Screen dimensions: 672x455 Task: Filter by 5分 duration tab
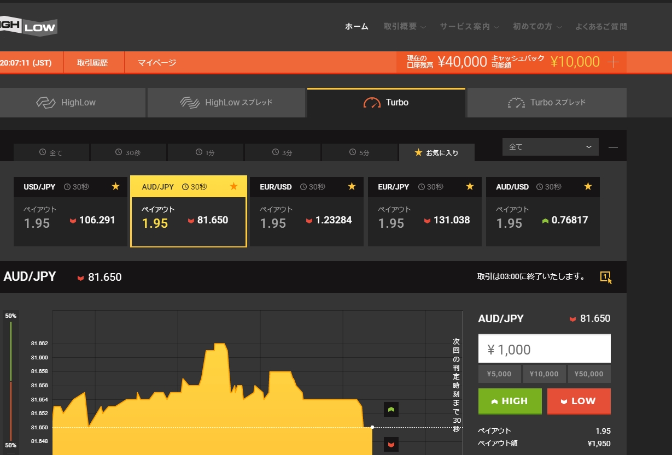(x=359, y=153)
